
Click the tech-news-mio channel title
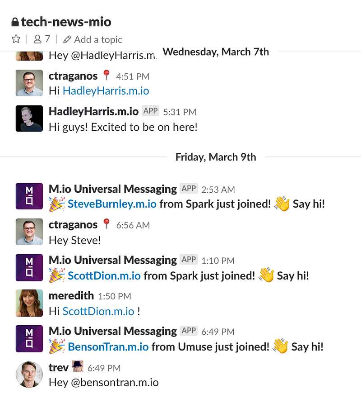pyautogui.click(x=66, y=22)
